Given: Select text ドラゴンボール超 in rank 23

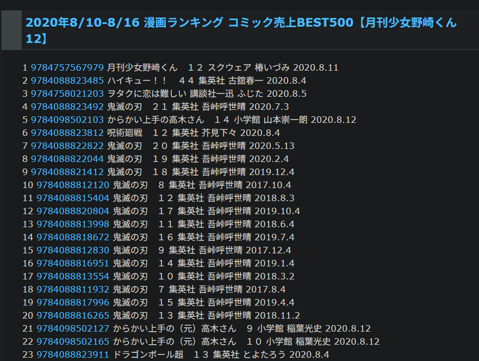Looking at the screenshot, I should point(148,354).
